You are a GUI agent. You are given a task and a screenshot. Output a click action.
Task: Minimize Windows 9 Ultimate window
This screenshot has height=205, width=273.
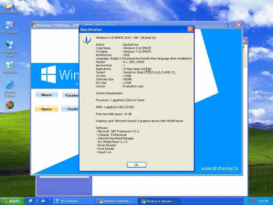[x=227, y=25]
